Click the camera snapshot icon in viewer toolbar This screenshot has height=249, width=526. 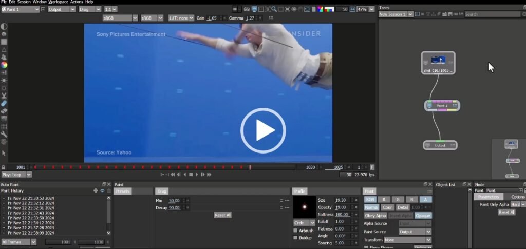[247, 9]
